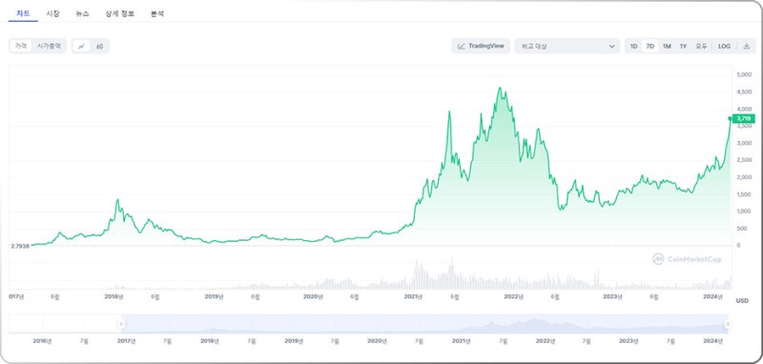This screenshot has height=364, width=763.
Task: Open the 비교 대상 compare dropdown
Action: tap(567, 46)
